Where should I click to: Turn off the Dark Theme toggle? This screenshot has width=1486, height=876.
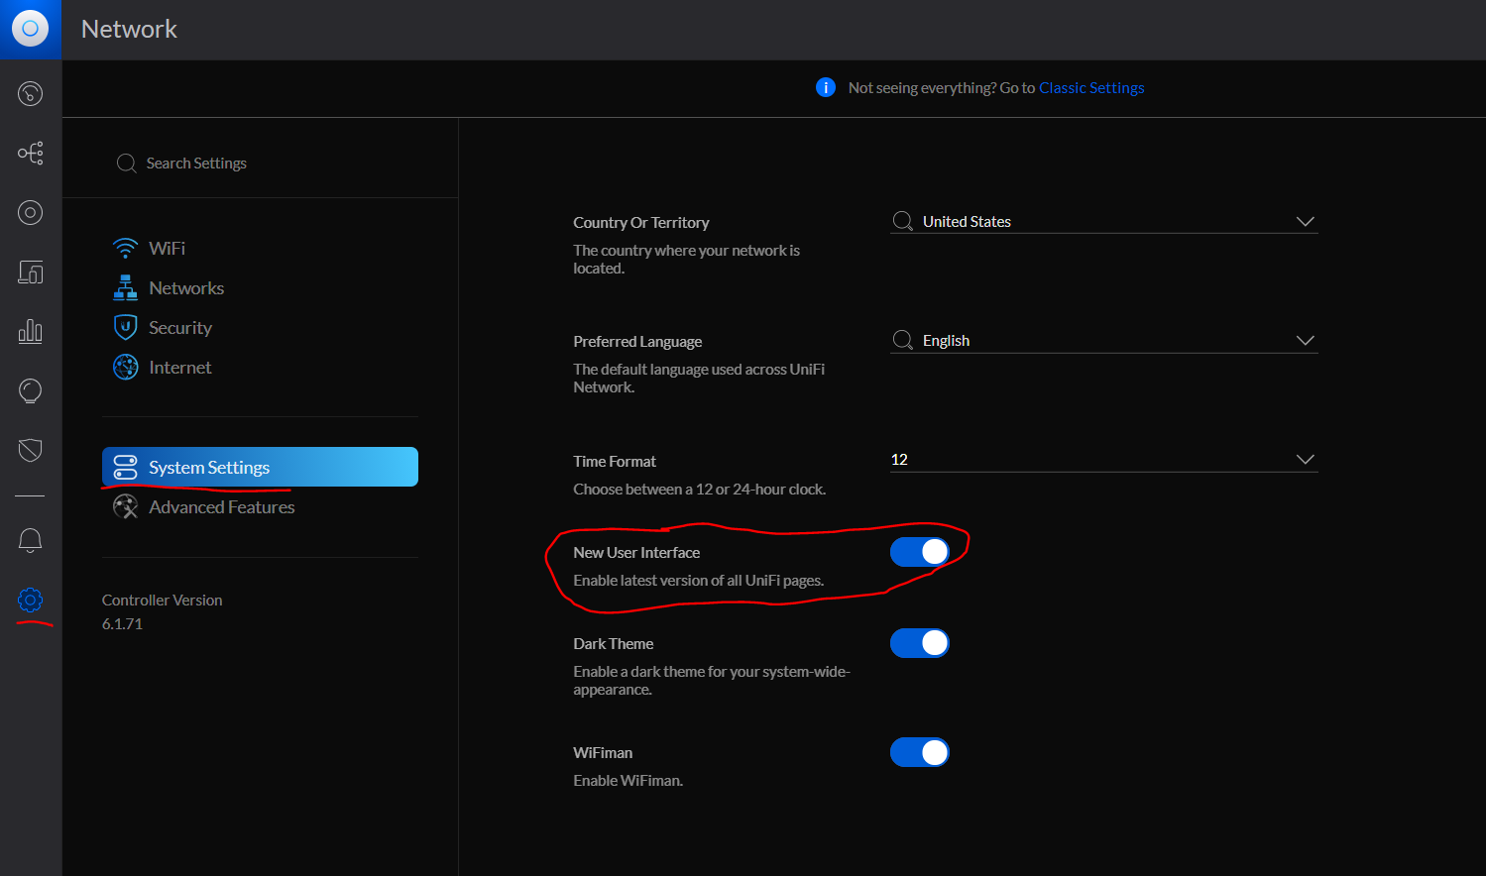pos(919,643)
